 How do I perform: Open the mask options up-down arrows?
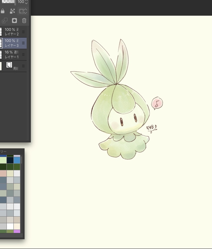[x=26, y=11]
